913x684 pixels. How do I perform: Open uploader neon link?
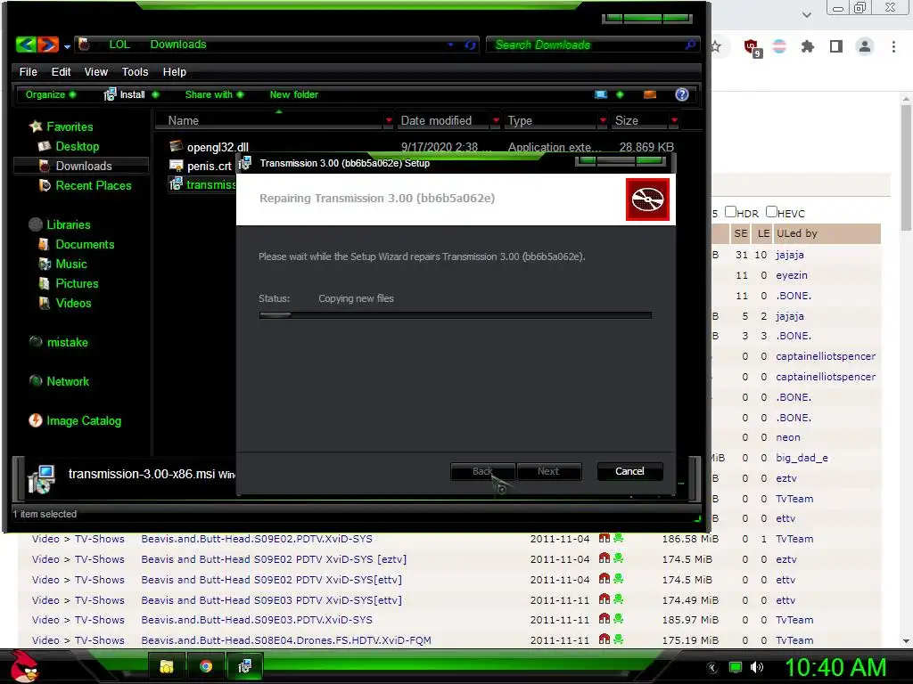788,437
